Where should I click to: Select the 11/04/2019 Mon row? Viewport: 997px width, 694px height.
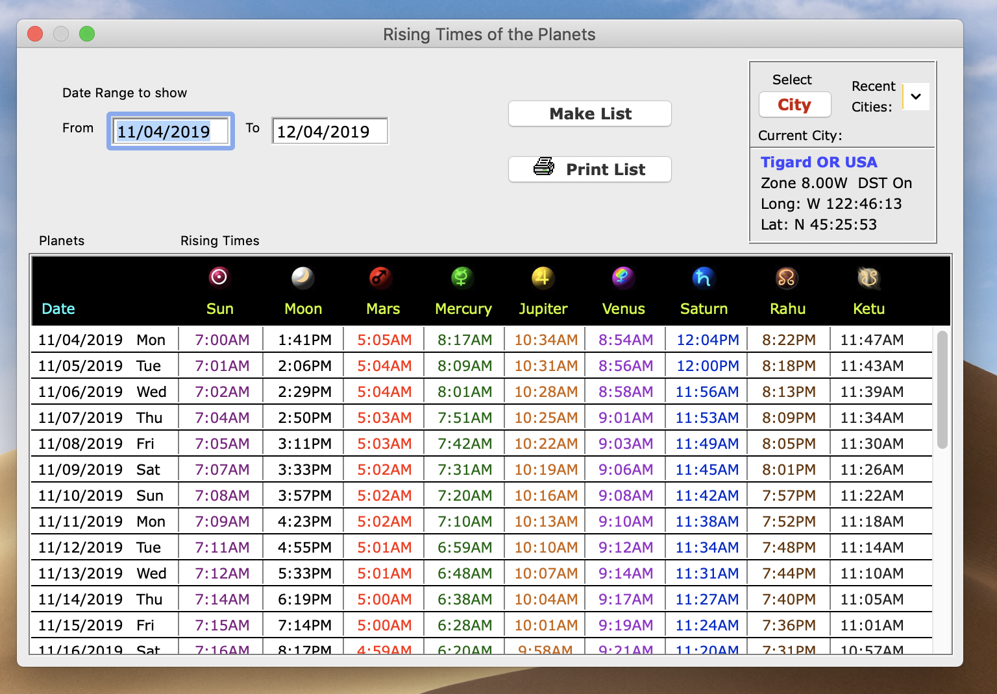click(101, 340)
